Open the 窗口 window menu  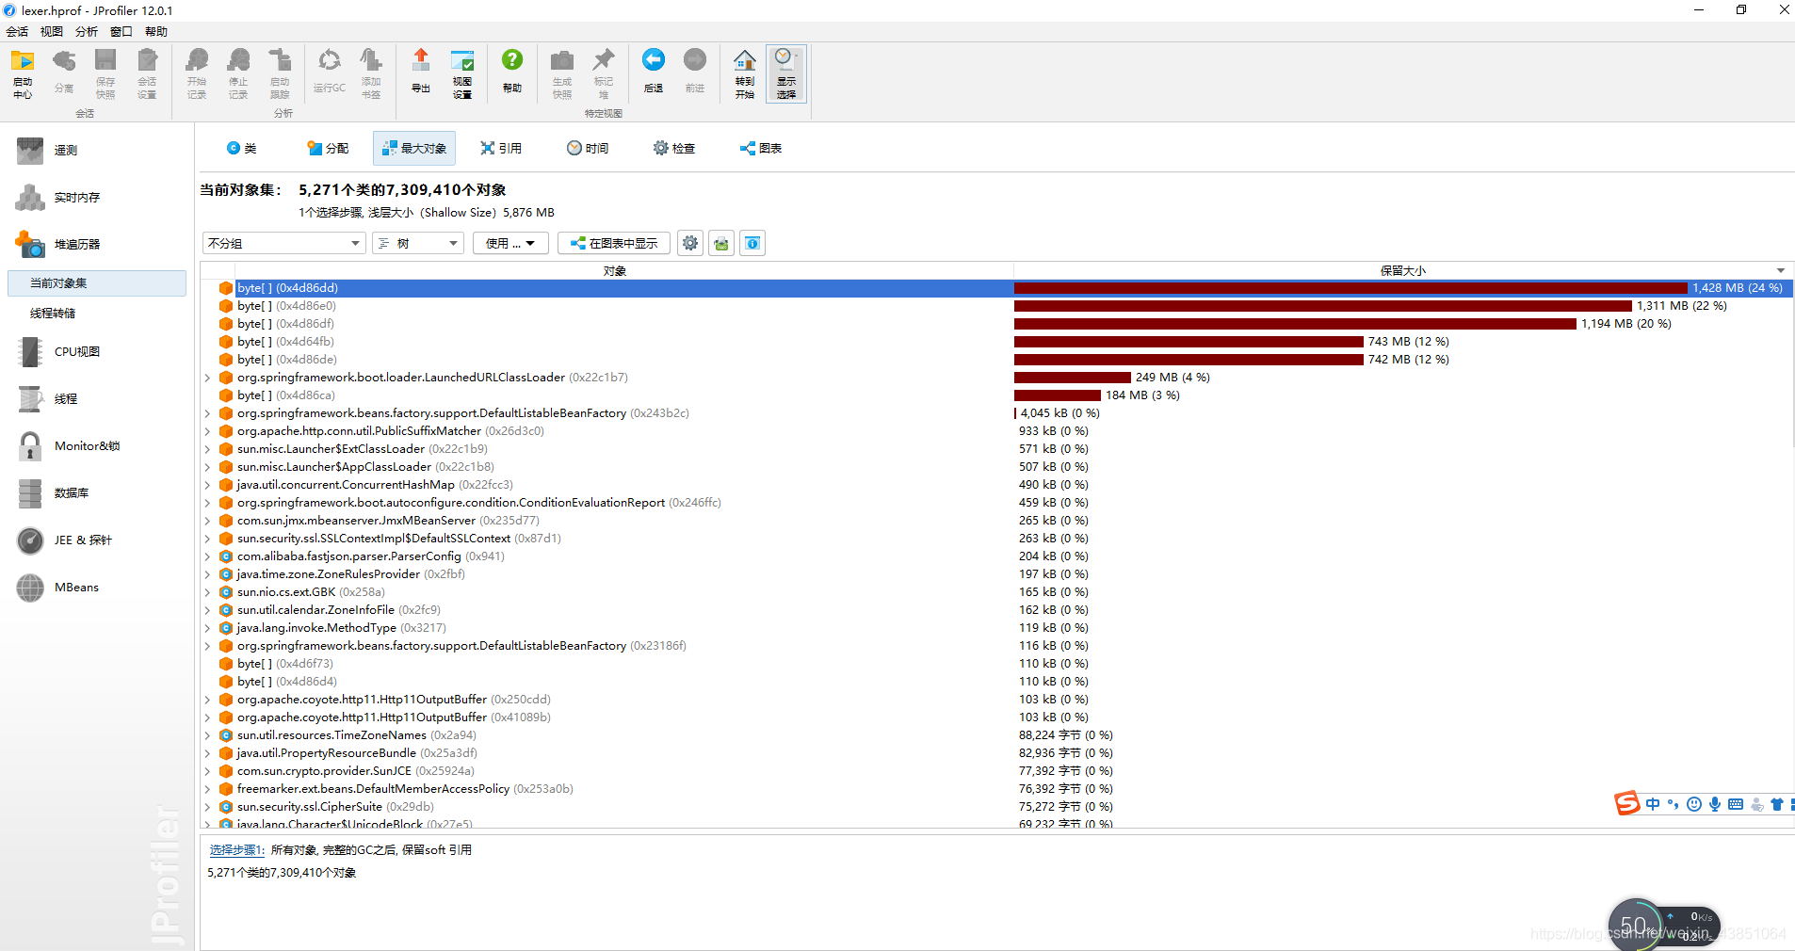[121, 31]
